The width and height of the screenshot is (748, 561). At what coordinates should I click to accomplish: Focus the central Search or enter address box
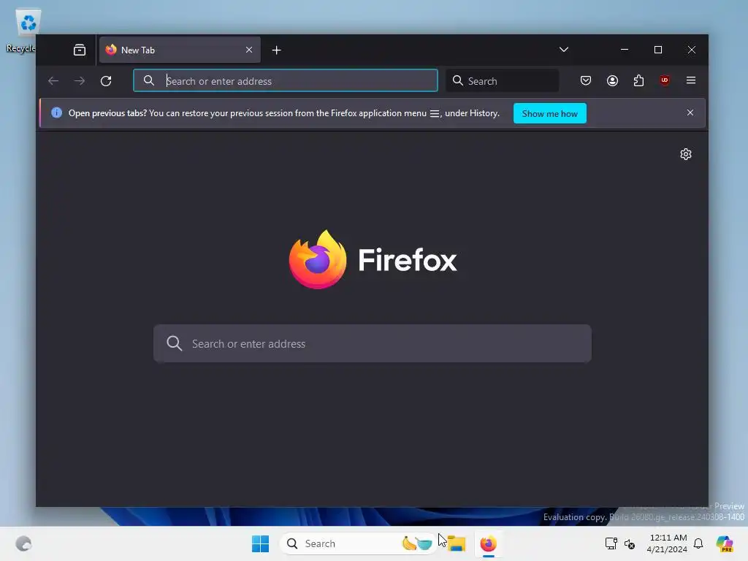(x=372, y=343)
